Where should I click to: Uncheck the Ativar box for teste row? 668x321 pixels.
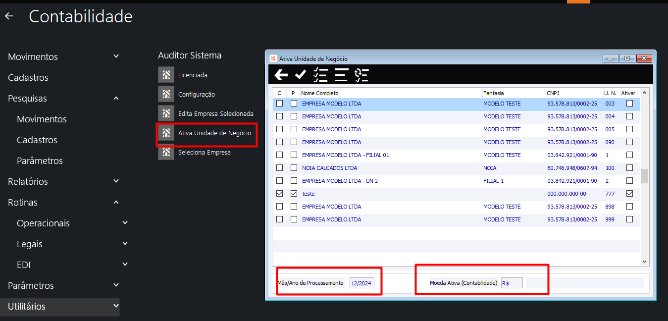click(629, 194)
